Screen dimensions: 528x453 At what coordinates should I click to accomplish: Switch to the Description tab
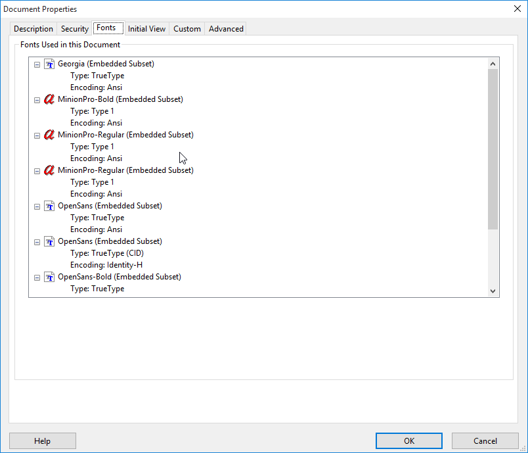point(33,29)
